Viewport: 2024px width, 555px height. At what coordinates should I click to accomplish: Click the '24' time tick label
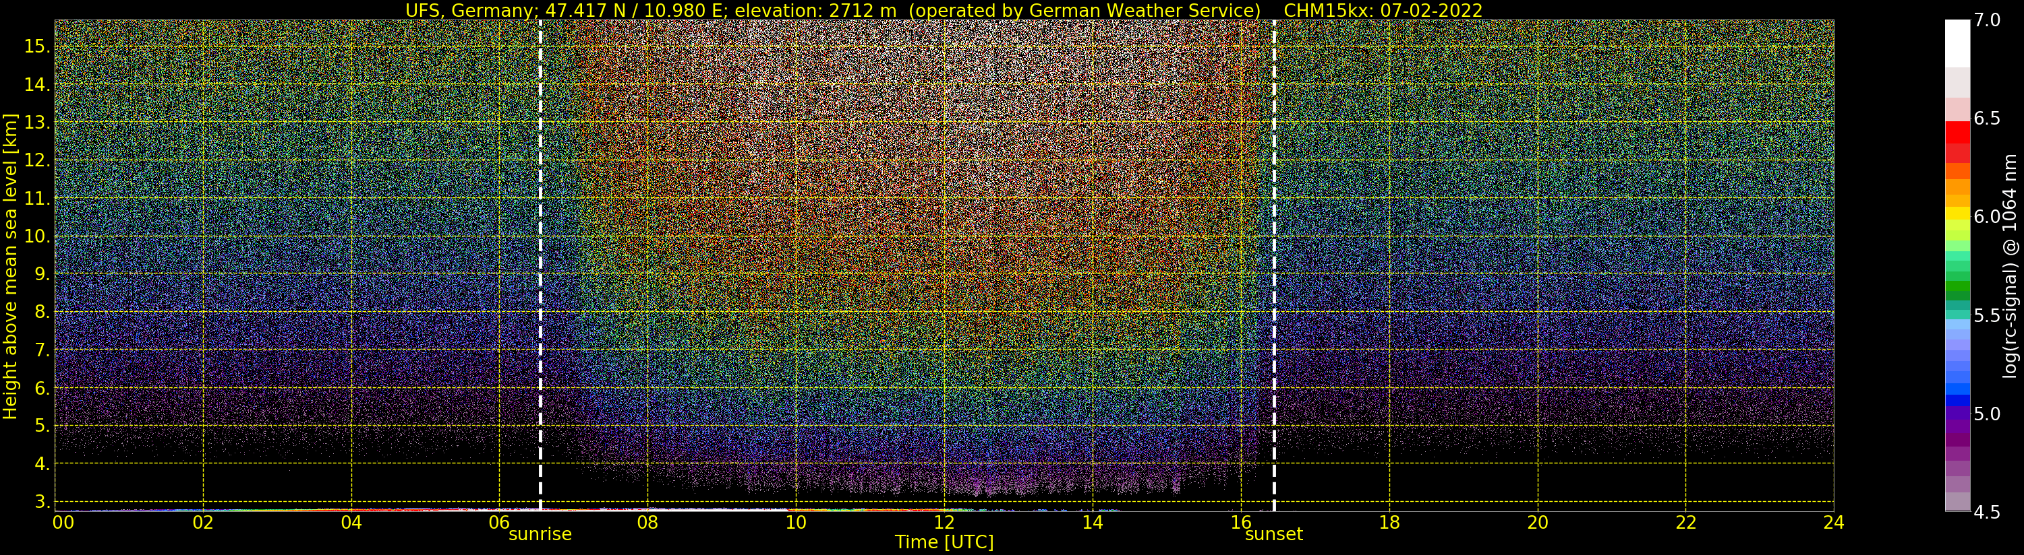click(x=1834, y=523)
